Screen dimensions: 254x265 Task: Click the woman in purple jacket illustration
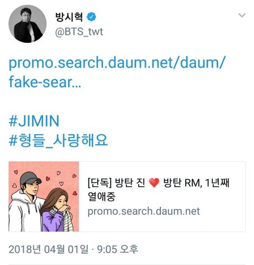pos(57,210)
